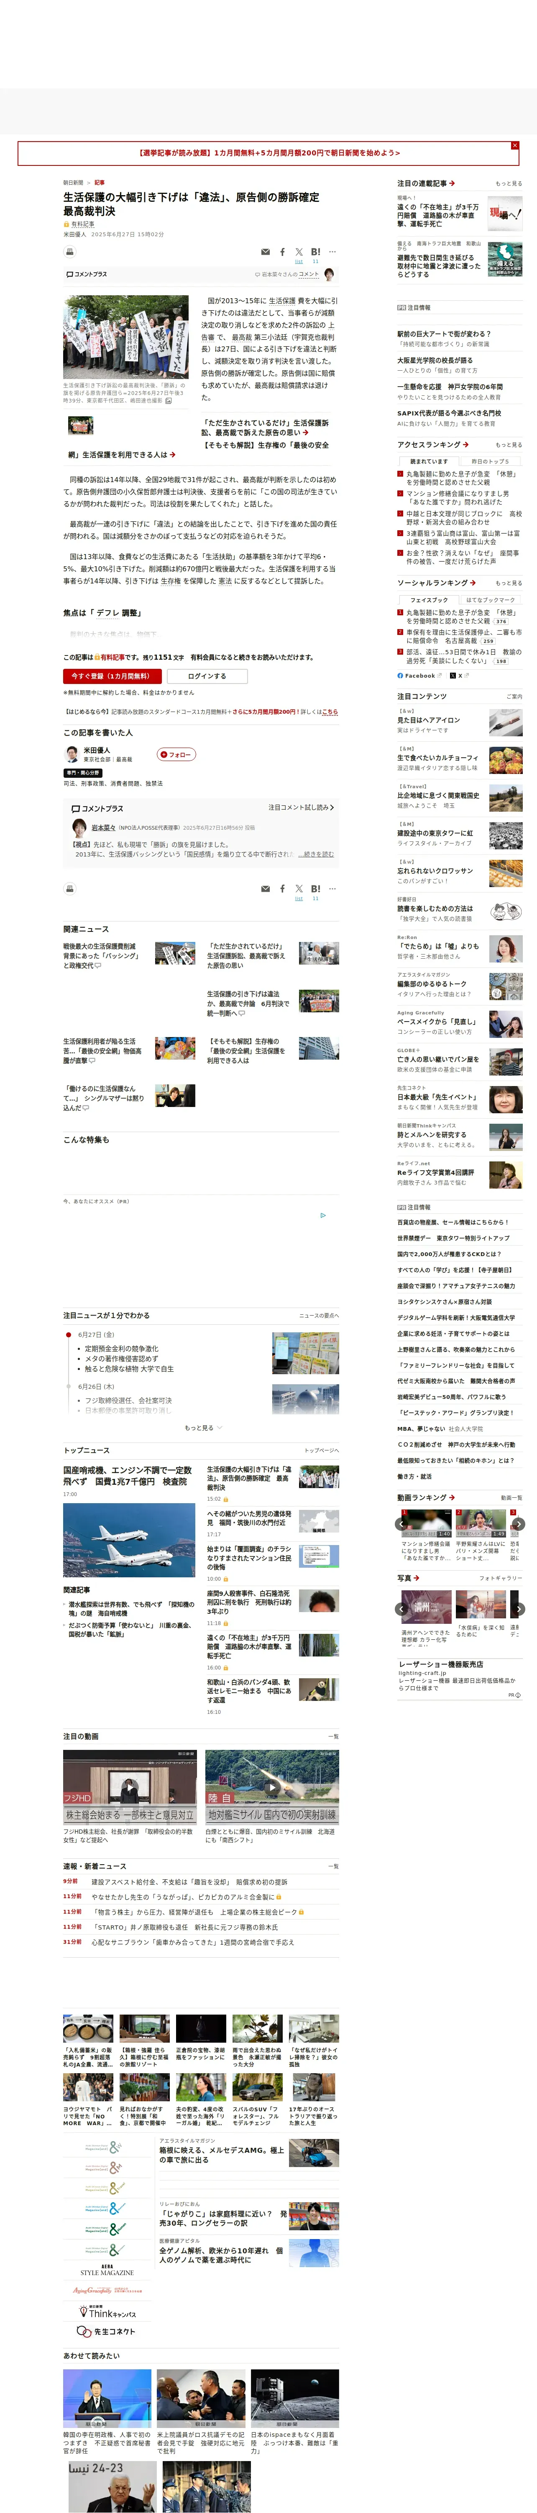537x2513 pixels.
Task: Open 百貨店の物産展、セール情報 info link
Action: 452,1222
